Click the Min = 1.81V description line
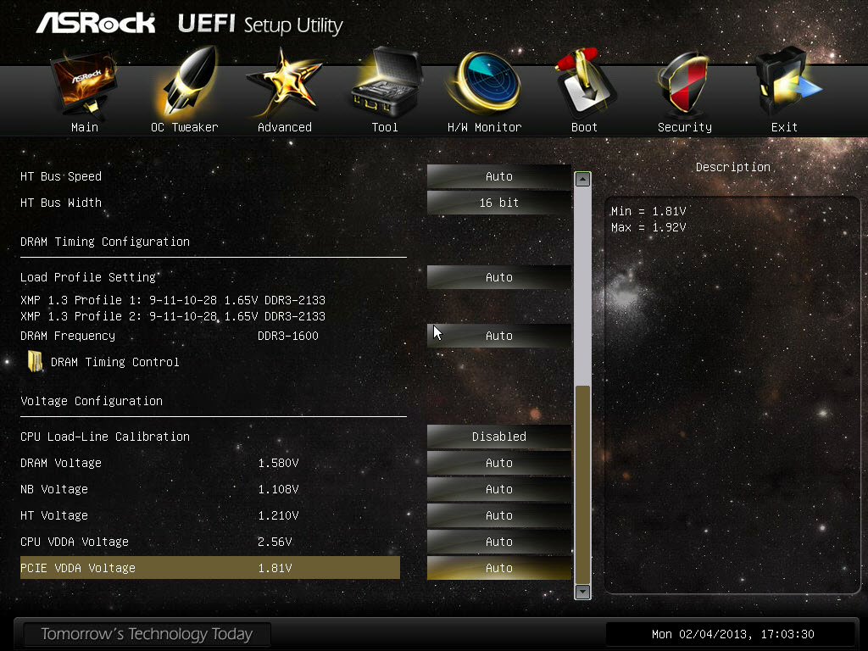The height and width of the screenshot is (651, 868). 648,211
